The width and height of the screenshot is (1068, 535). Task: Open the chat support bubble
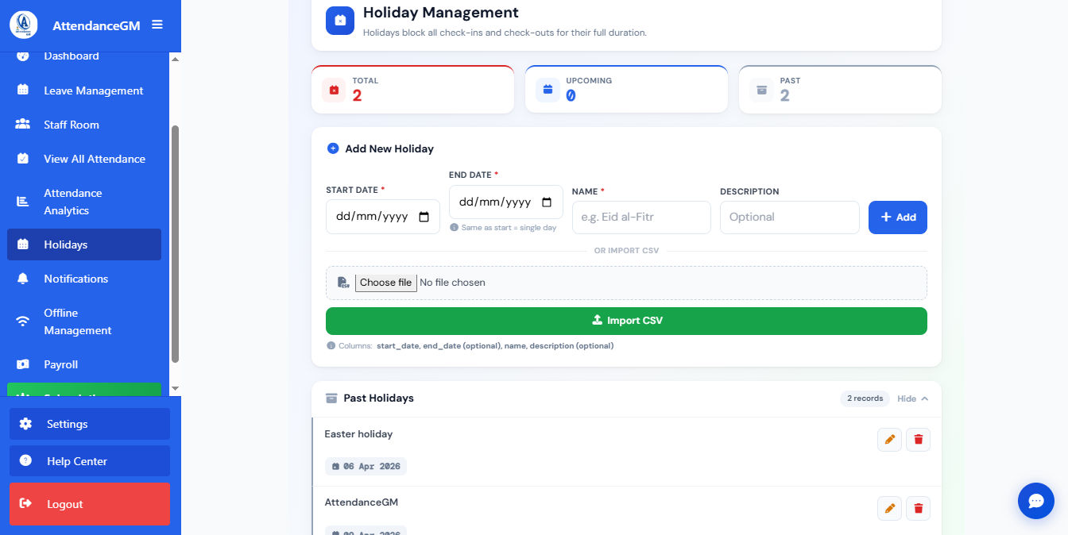coord(1036,501)
